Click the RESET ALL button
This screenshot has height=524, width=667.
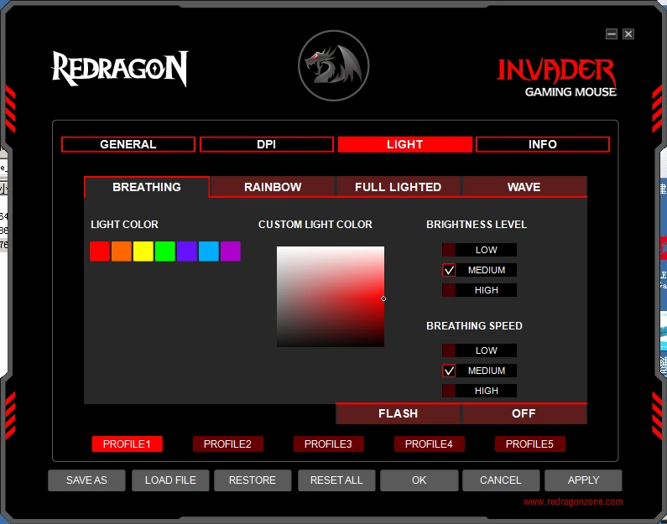(x=336, y=480)
